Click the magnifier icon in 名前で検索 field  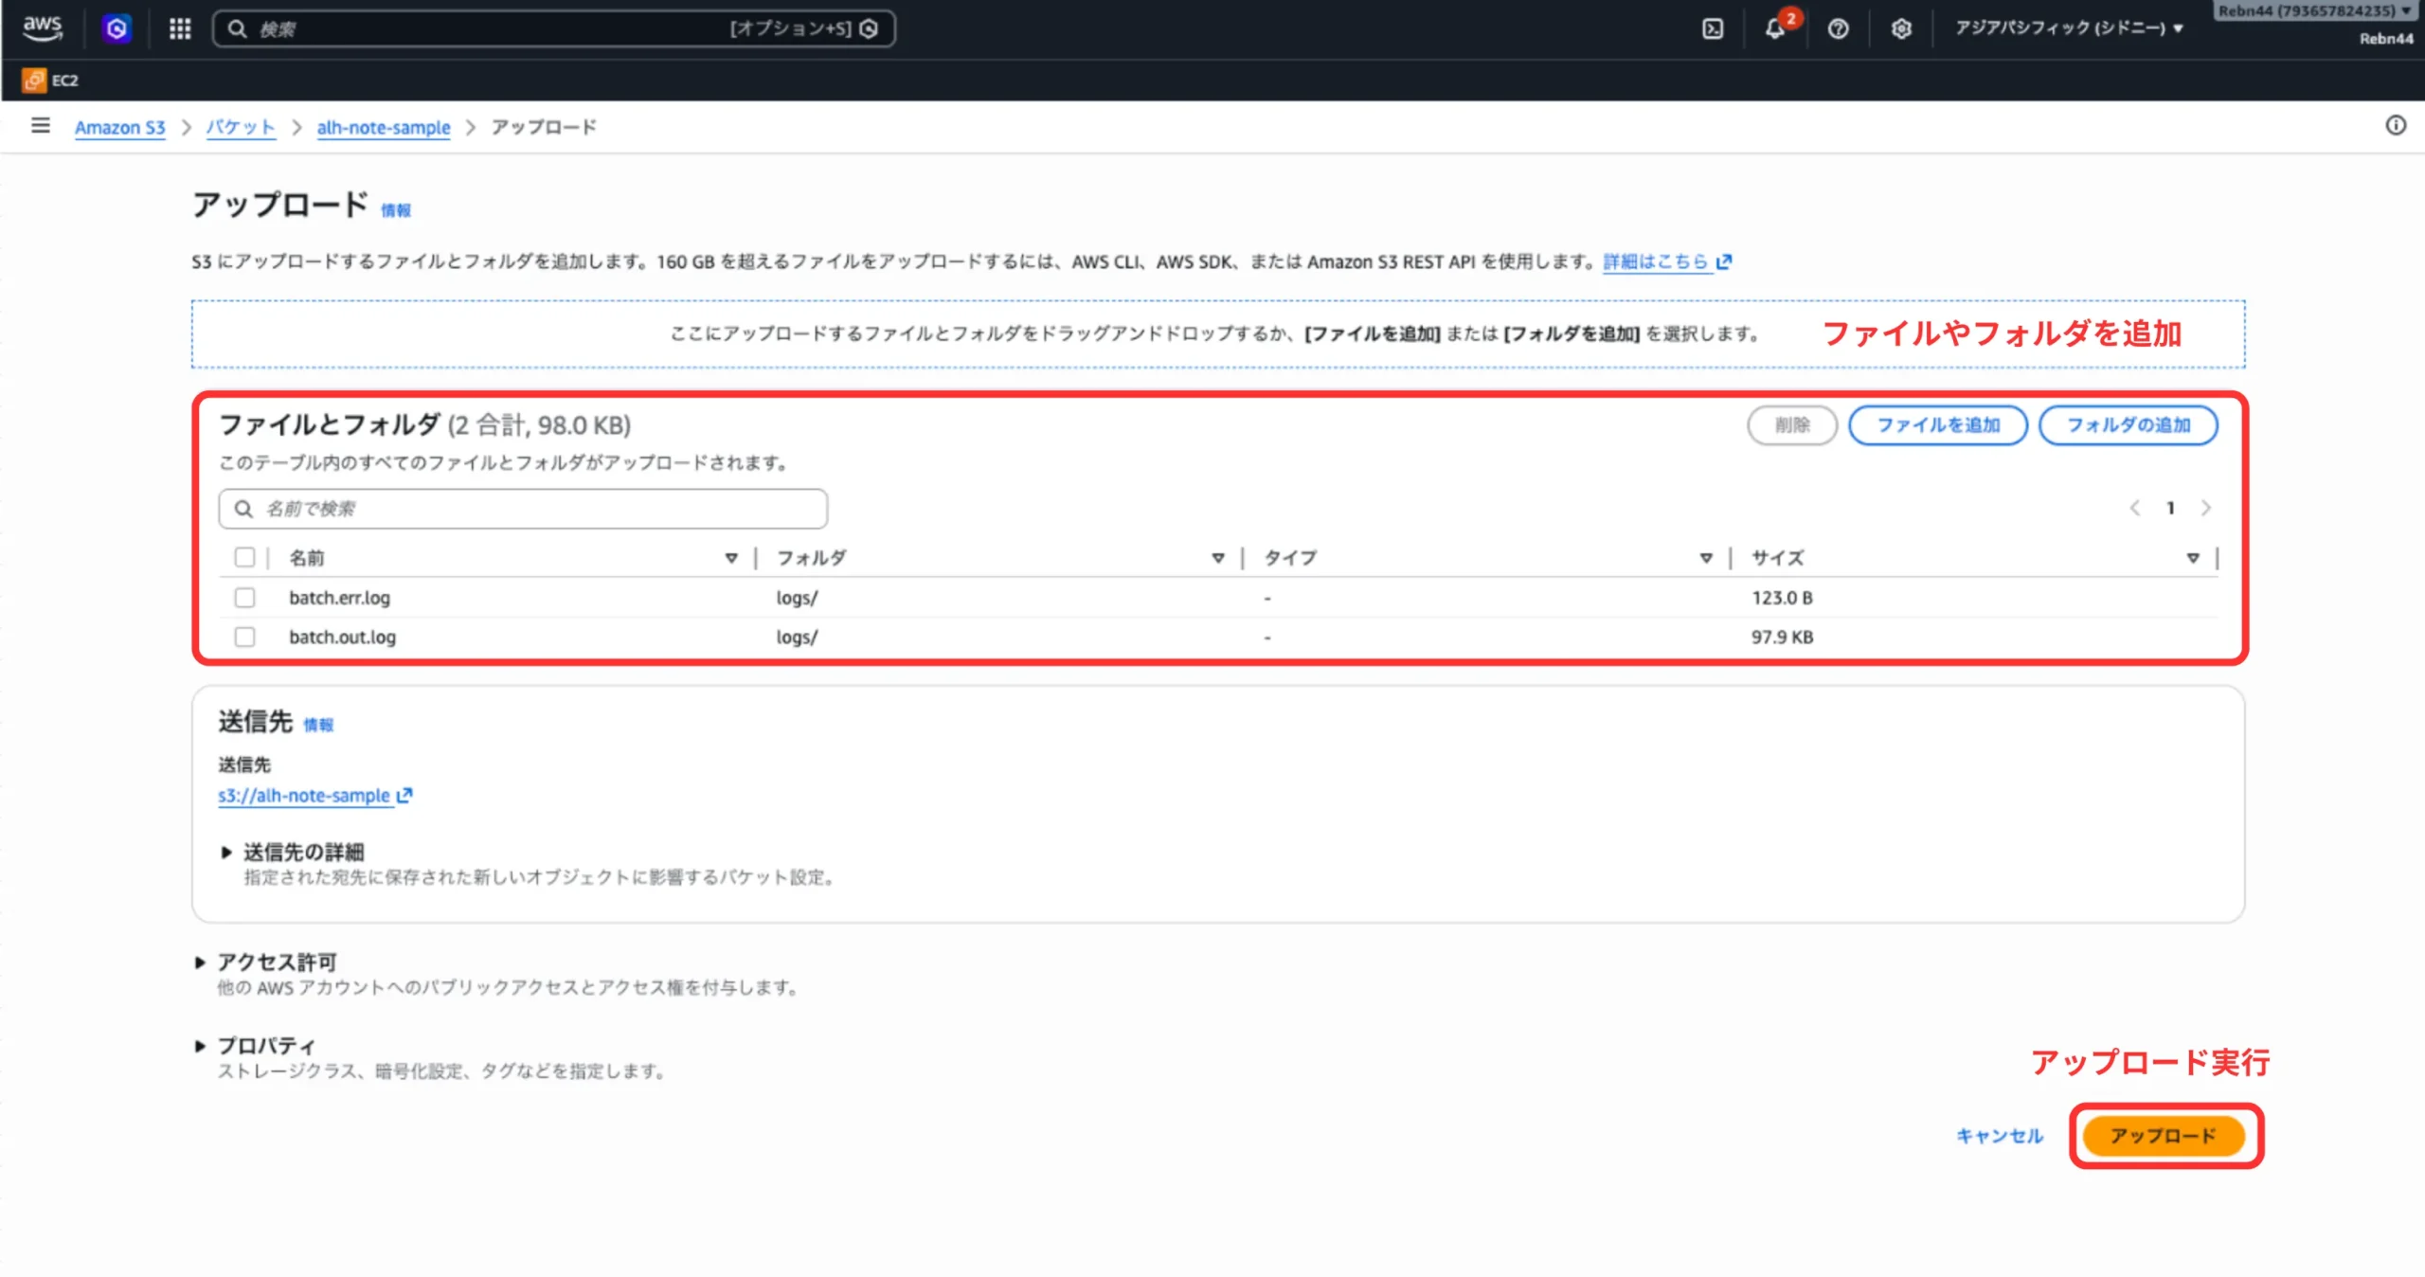pos(243,509)
